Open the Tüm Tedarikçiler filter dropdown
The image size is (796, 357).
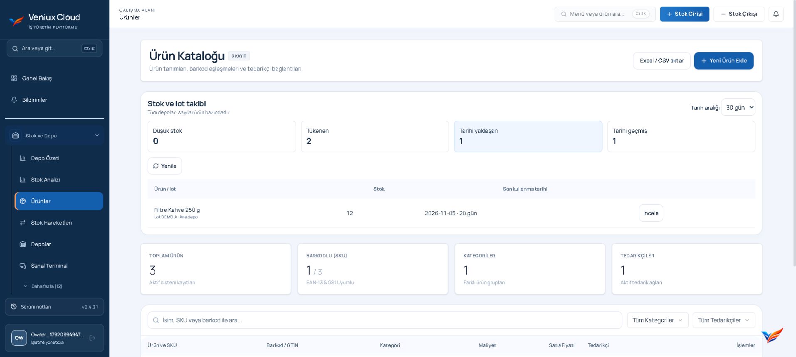point(724,320)
